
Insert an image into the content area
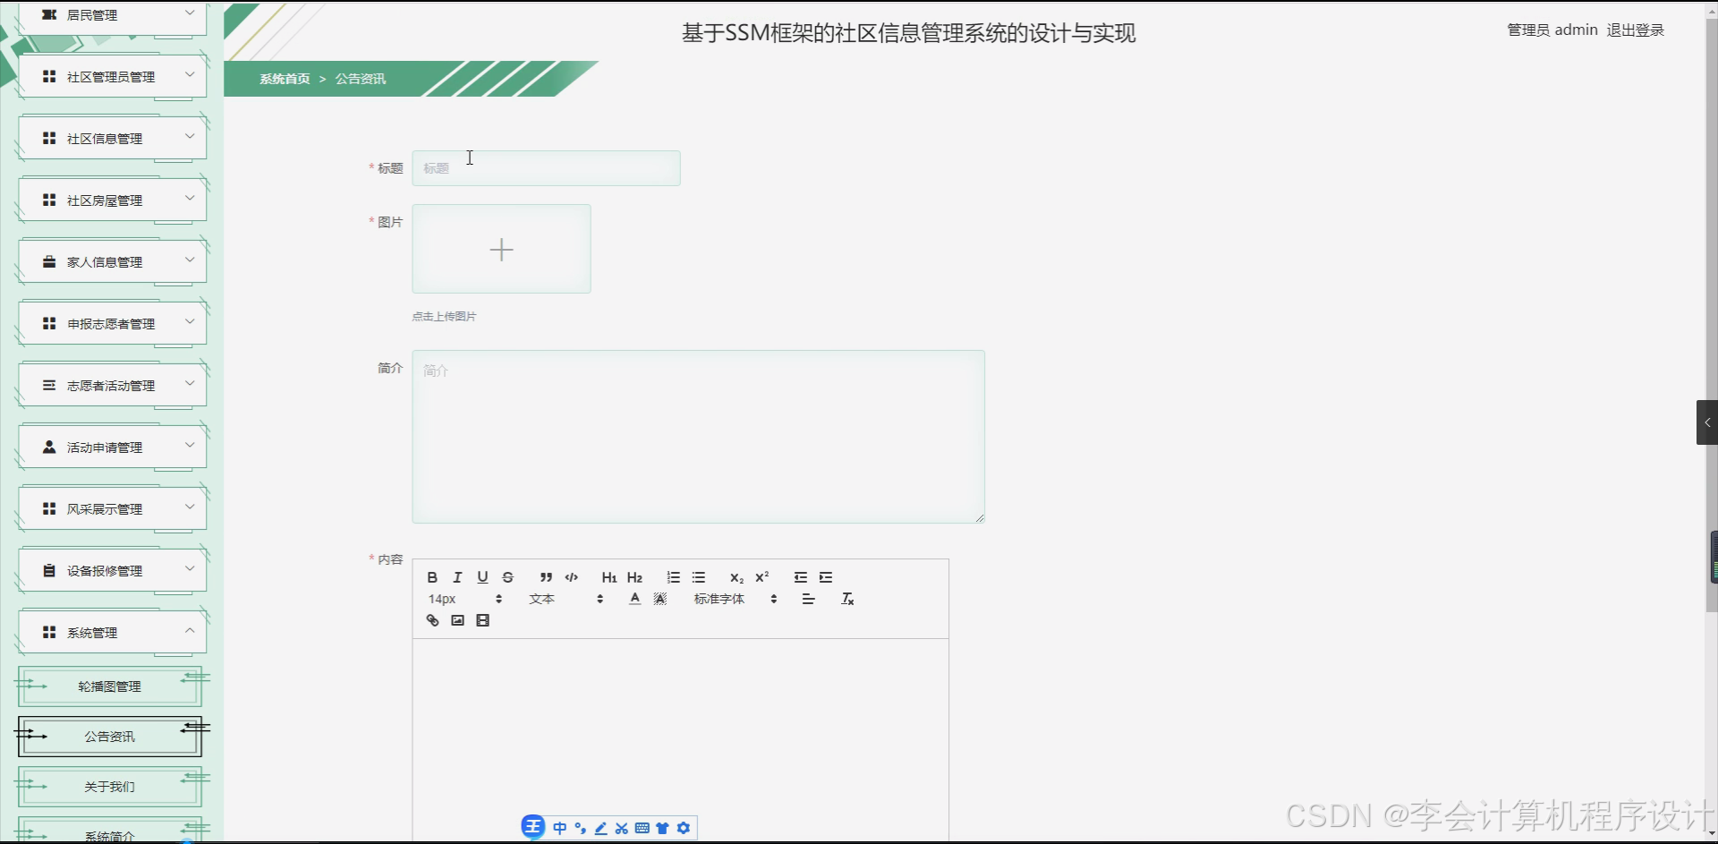click(x=458, y=620)
